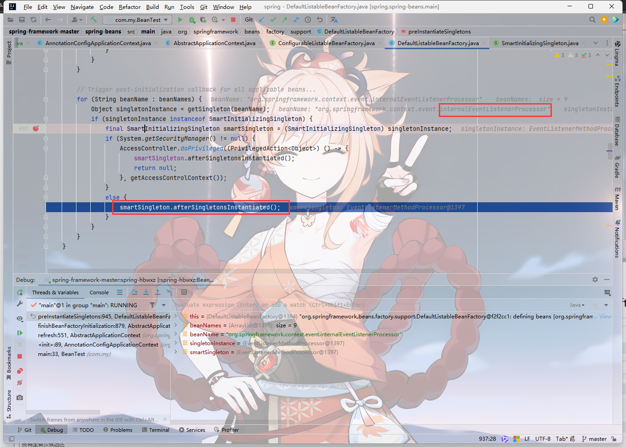626x447 pixels.
Task: Click the Open folder toolbar icon
Action: tap(10, 20)
